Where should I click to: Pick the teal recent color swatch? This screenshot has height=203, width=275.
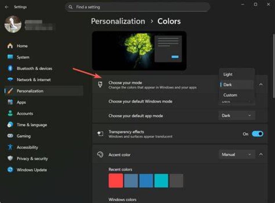point(161,180)
